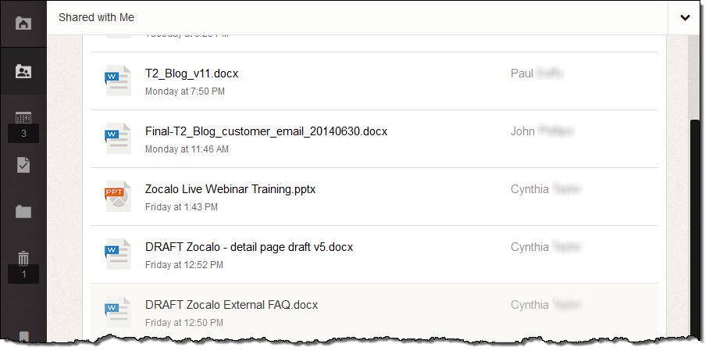The height and width of the screenshot is (351, 709).
Task: Click owner name Paul on T2_Blog row
Action: (x=522, y=73)
